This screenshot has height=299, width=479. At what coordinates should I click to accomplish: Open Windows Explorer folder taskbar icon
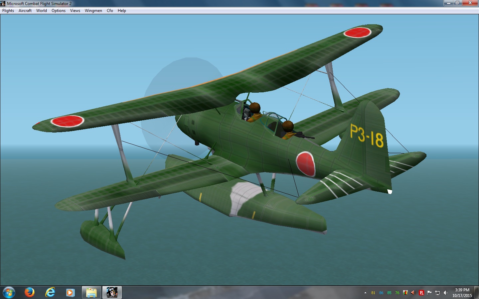coord(91,292)
